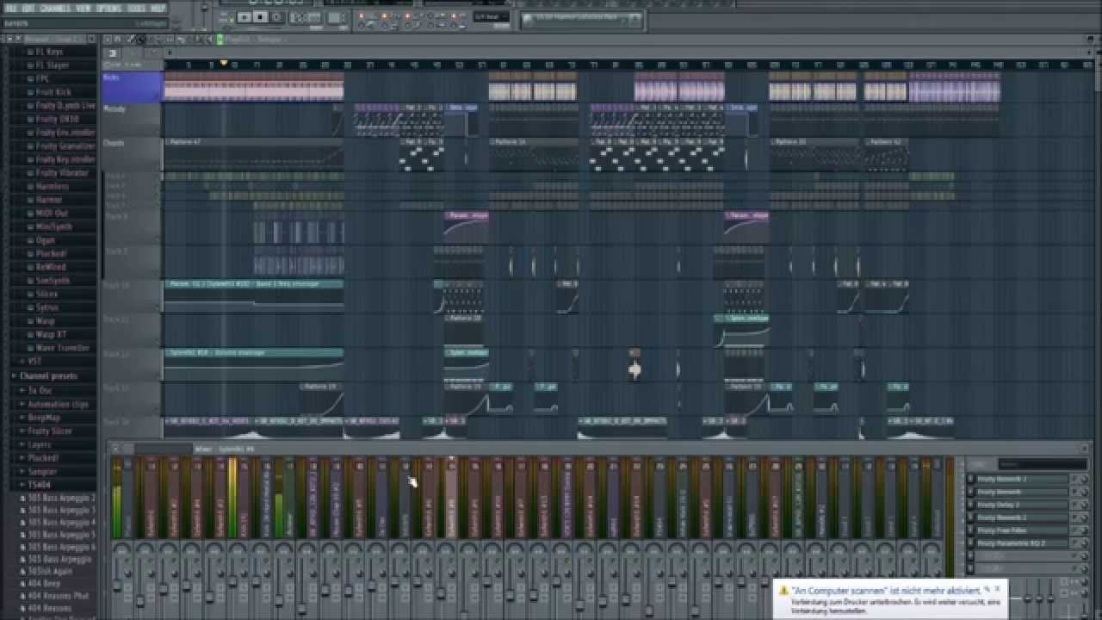Image resolution: width=1102 pixels, height=620 pixels.
Task: Select Fruity Vibrator in browser
Action: pyautogui.click(x=63, y=173)
